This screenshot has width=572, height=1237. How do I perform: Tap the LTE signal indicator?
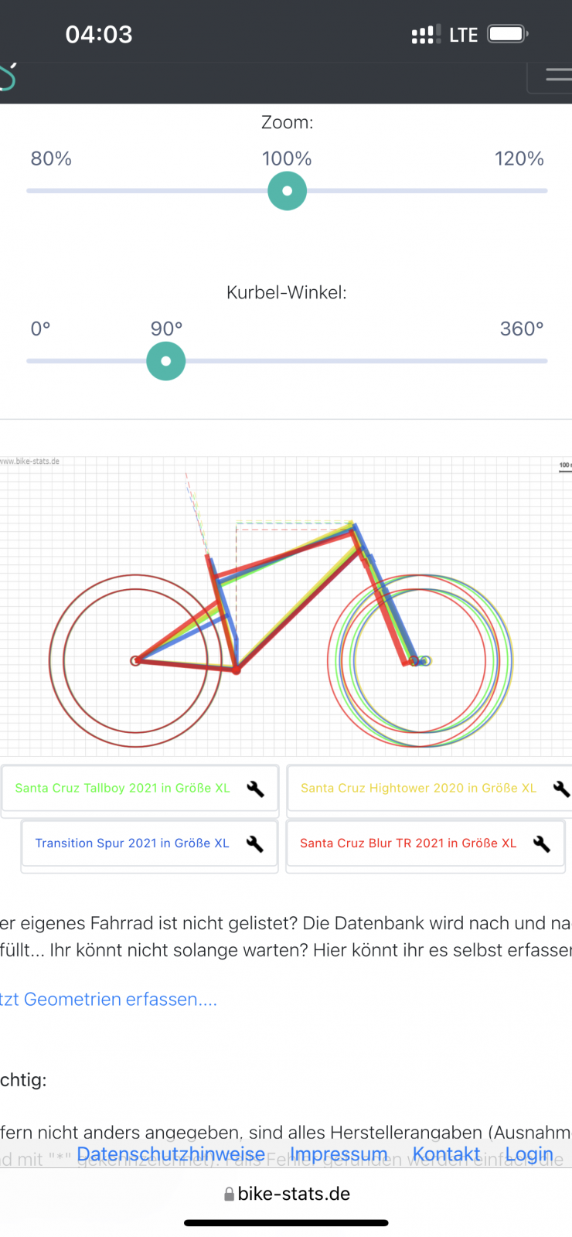pyautogui.click(x=463, y=35)
